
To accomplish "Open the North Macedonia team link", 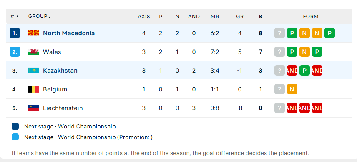I will [69, 33].
